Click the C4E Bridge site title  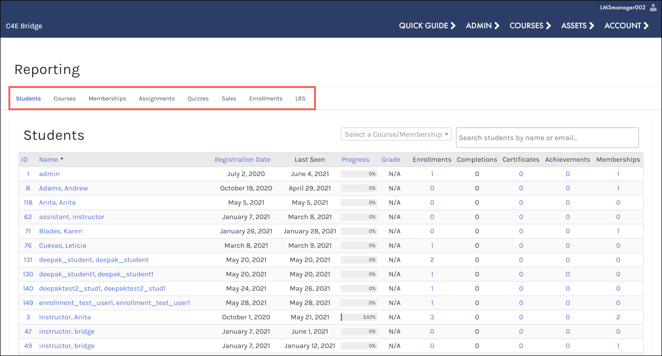point(24,26)
